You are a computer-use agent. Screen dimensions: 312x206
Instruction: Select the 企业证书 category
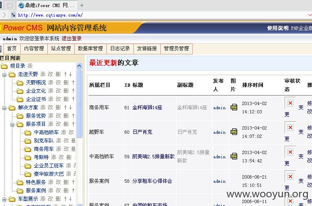click(x=36, y=99)
